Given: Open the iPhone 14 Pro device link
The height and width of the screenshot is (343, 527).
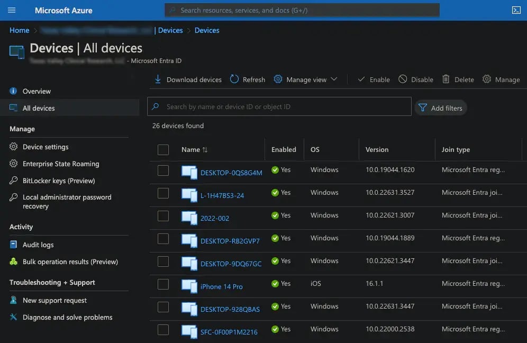Looking at the screenshot, I should (x=222, y=286).
